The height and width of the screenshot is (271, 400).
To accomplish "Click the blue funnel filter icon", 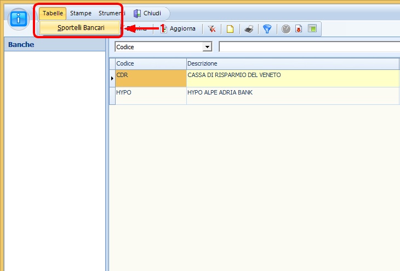I will point(267,29).
